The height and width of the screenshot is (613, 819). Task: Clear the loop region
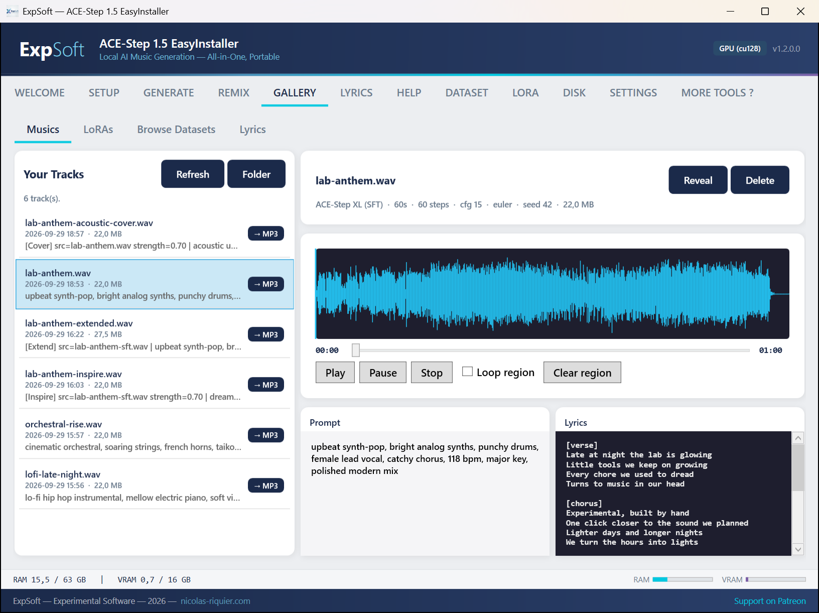582,373
